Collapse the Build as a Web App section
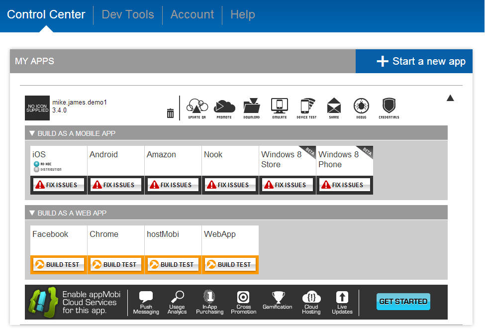The height and width of the screenshot is (330, 485). pos(32,213)
